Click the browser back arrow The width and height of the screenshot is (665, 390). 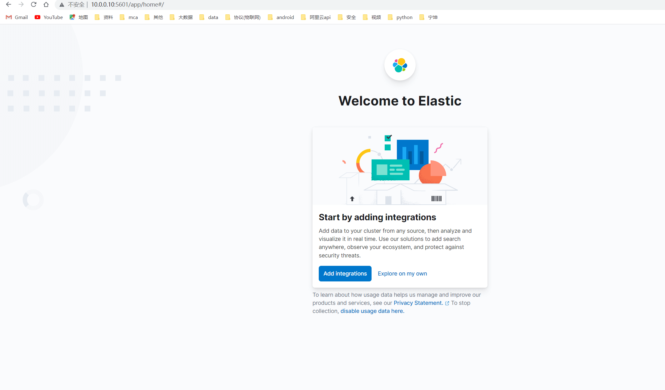pos(8,4)
